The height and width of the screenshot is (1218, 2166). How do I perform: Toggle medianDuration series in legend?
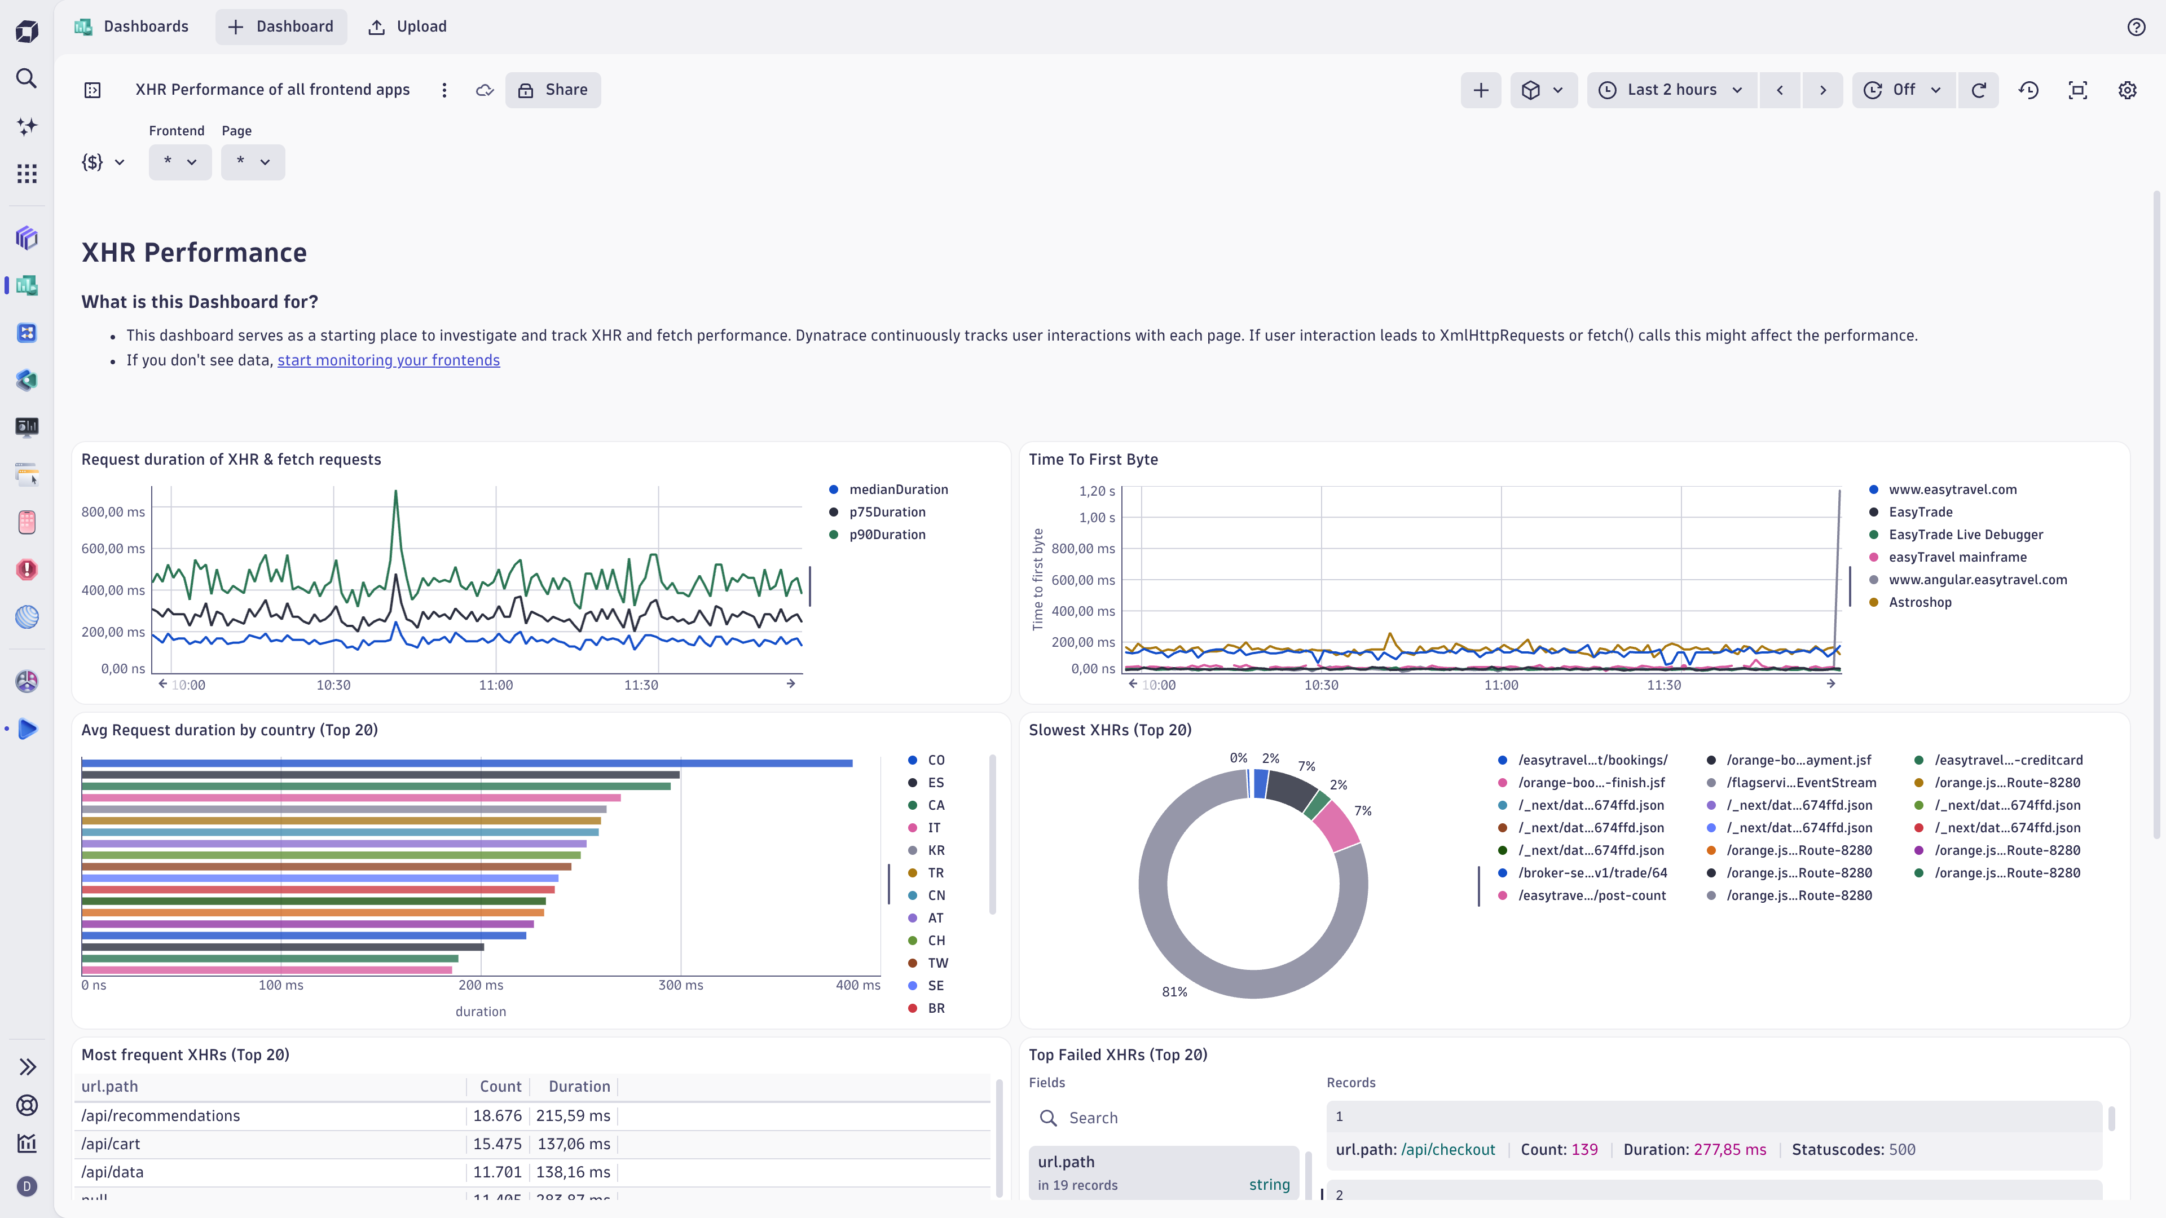(897, 489)
